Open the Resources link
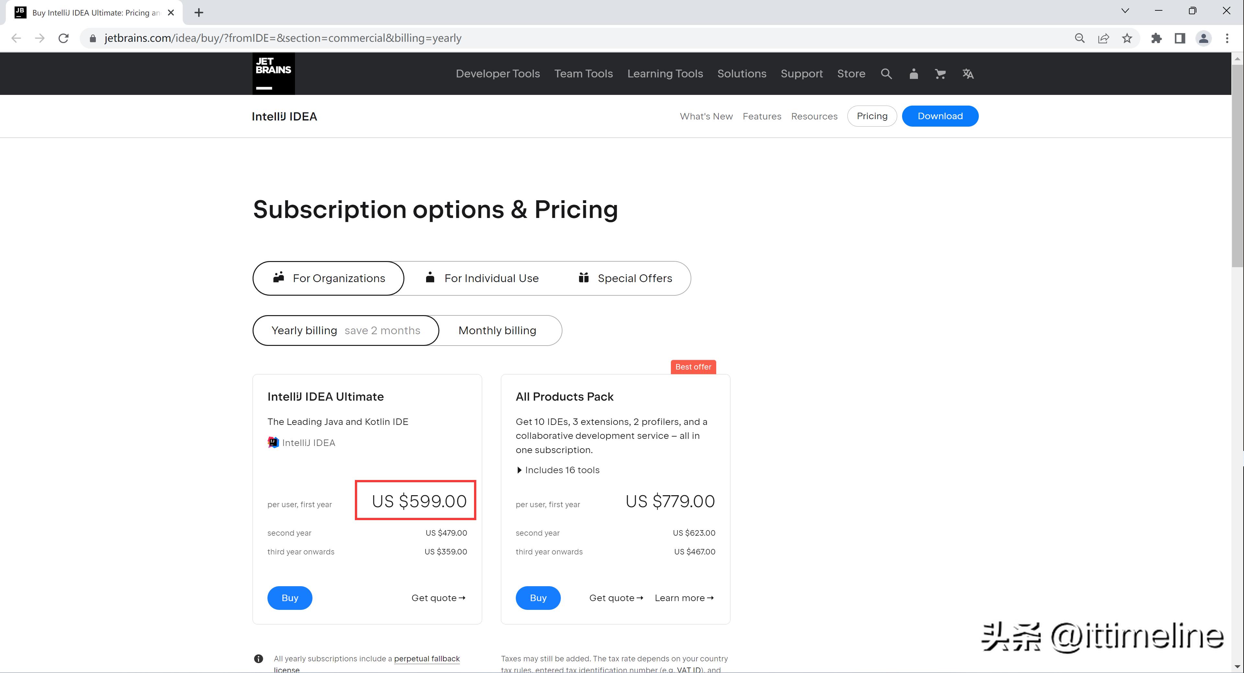The width and height of the screenshot is (1244, 673). point(814,117)
